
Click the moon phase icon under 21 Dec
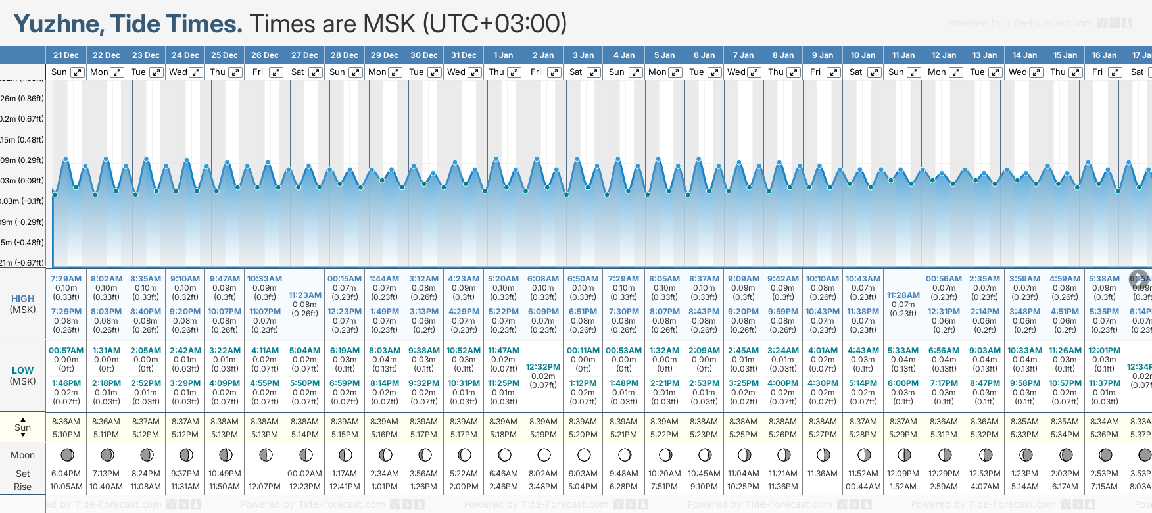coord(66,454)
